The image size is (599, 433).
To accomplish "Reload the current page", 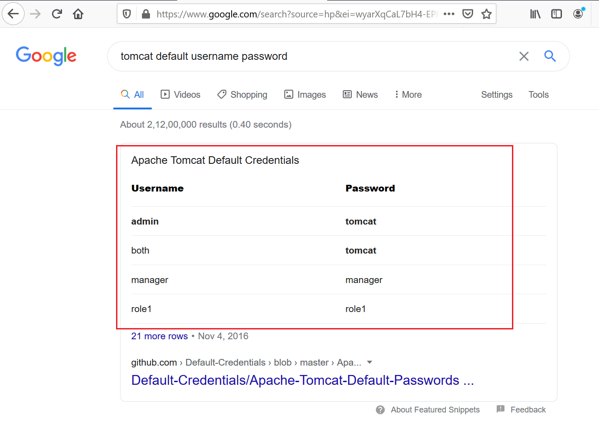I will coord(57,14).
